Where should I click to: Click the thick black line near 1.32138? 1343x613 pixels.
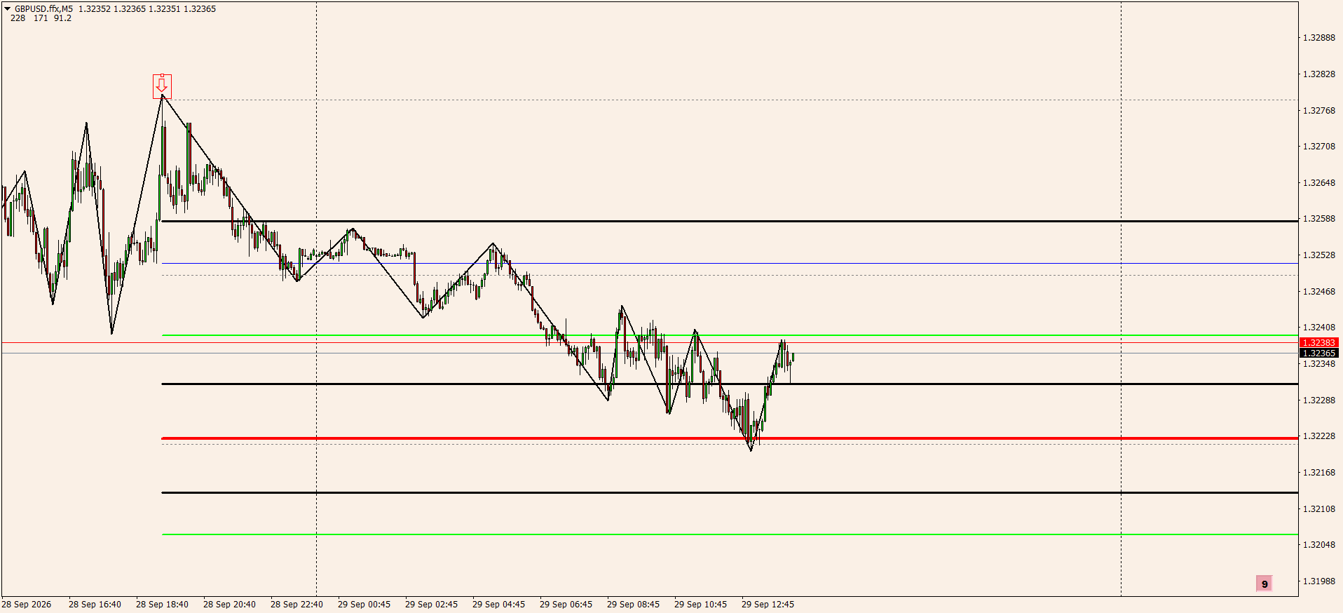(729, 492)
